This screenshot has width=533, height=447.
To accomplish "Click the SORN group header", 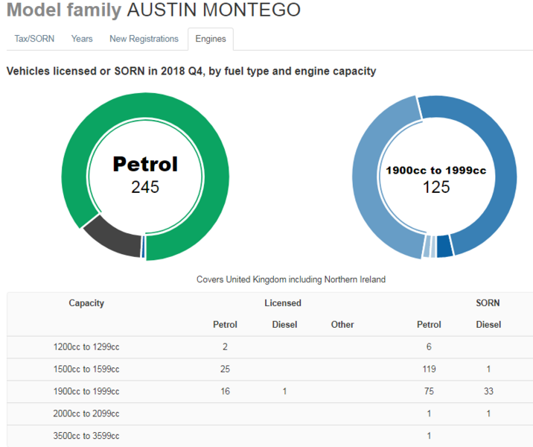I will click(x=488, y=303).
